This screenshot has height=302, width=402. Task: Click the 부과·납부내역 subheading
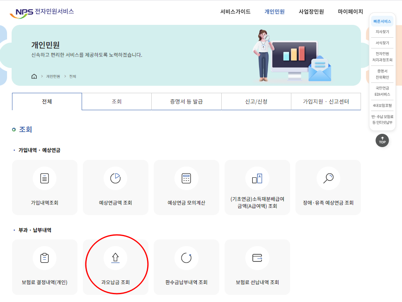35,230
